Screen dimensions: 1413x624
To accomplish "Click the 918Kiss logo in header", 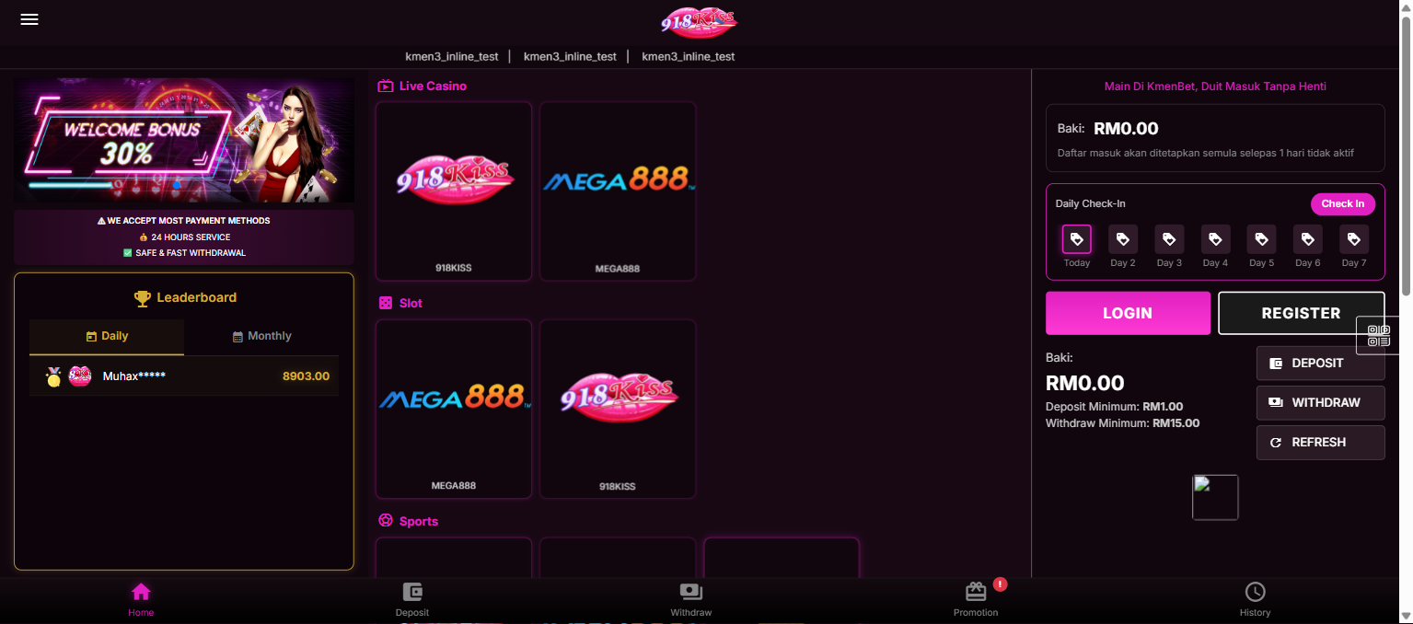I will point(699,22).
